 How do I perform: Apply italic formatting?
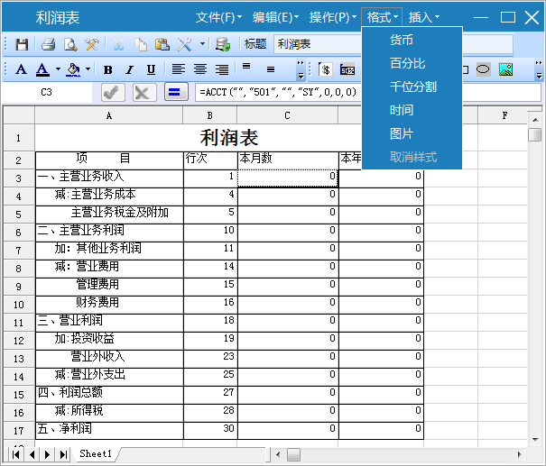click(130, 69)
